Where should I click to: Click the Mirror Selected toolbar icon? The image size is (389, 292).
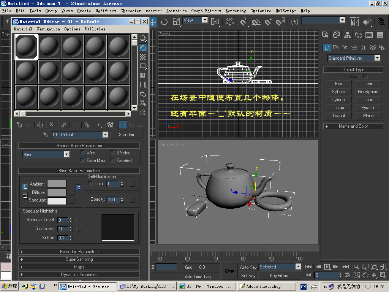355,22
